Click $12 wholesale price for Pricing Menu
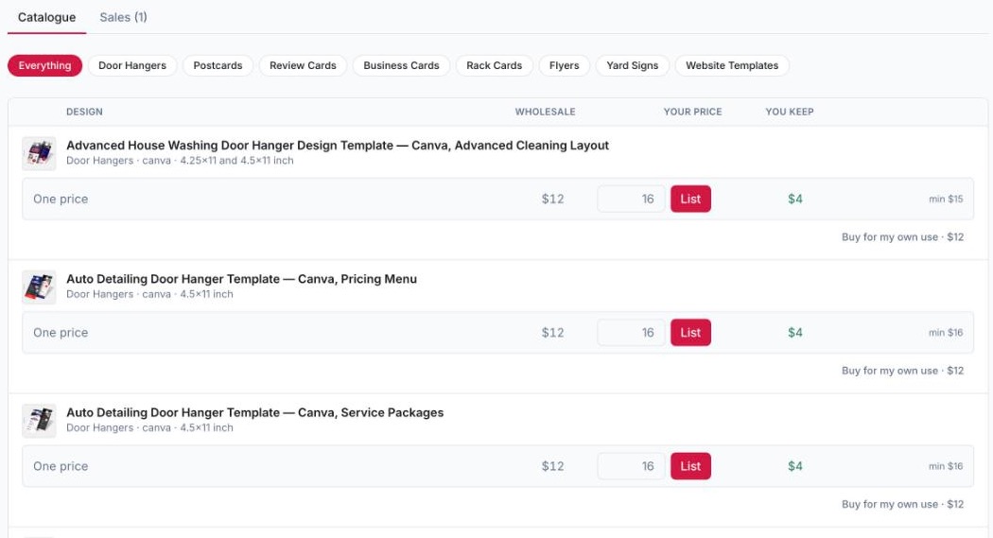Screen dimensions: 993x538 (x=553, y=332)
